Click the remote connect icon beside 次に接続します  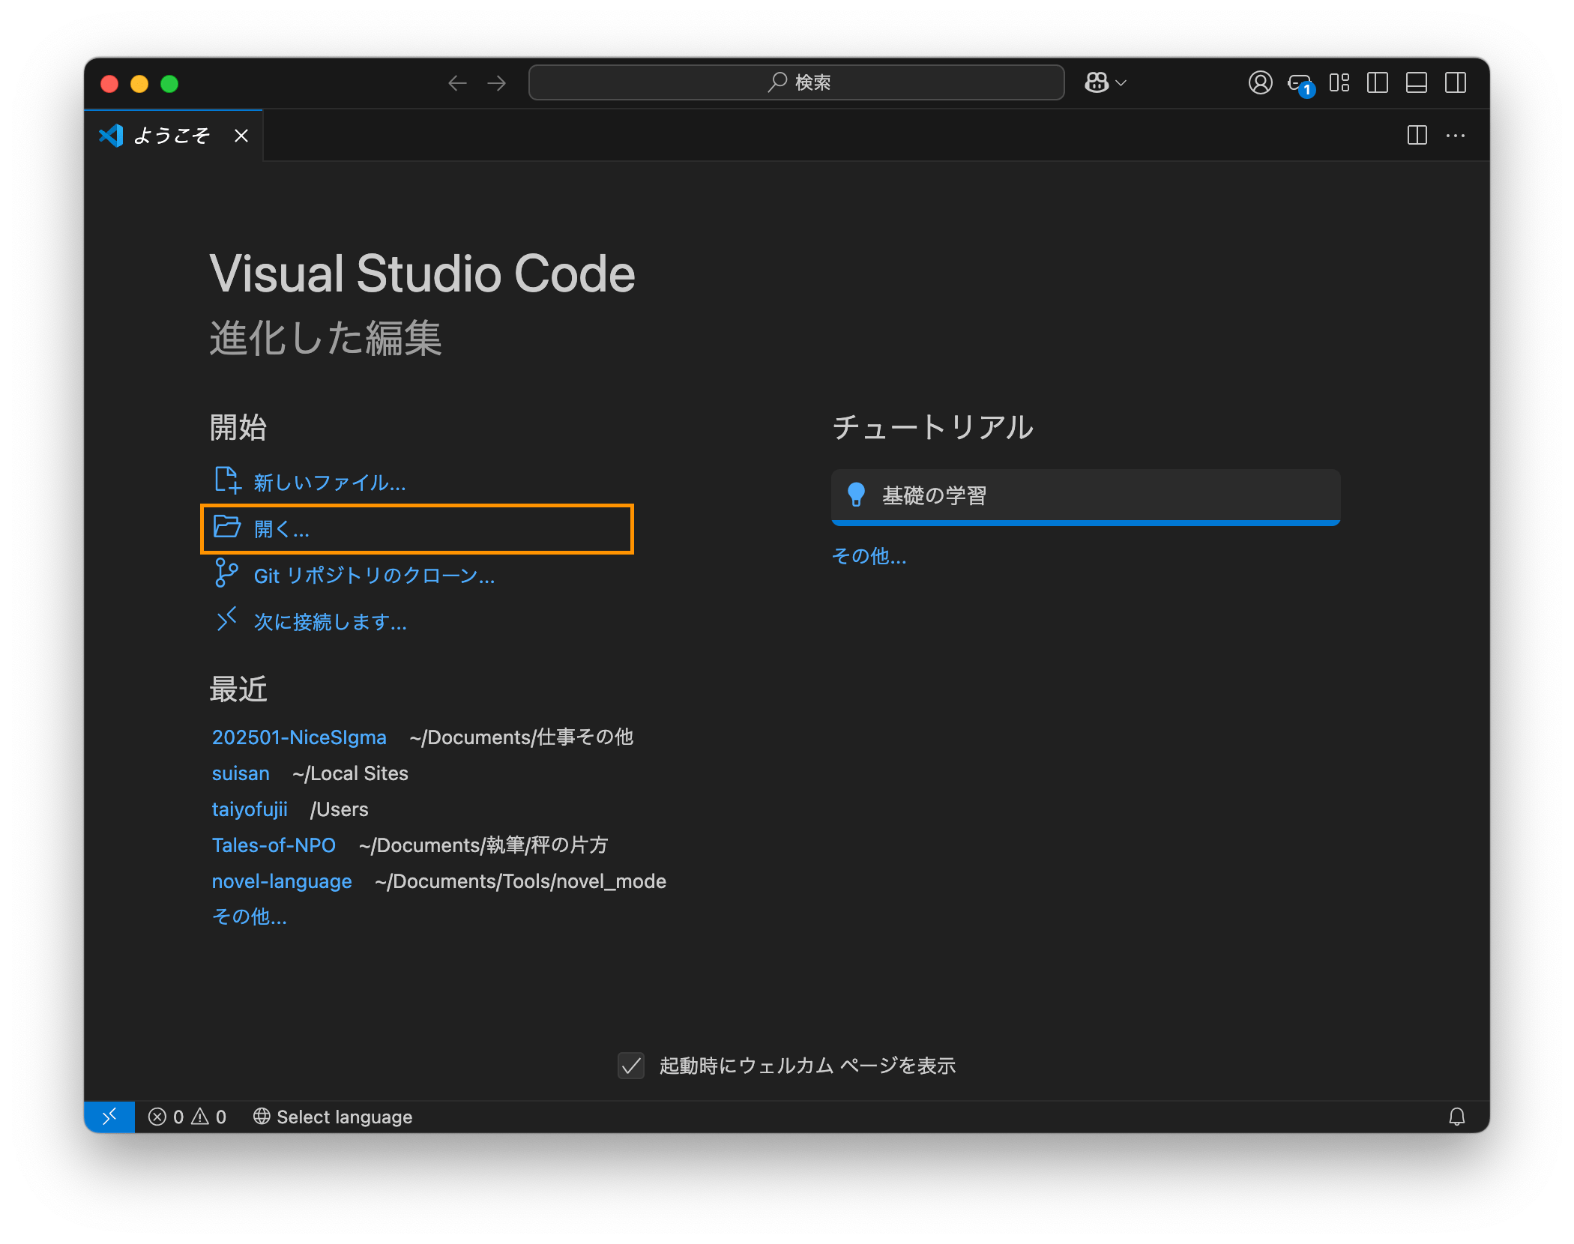pyautogui.click(x=226, y=620)
